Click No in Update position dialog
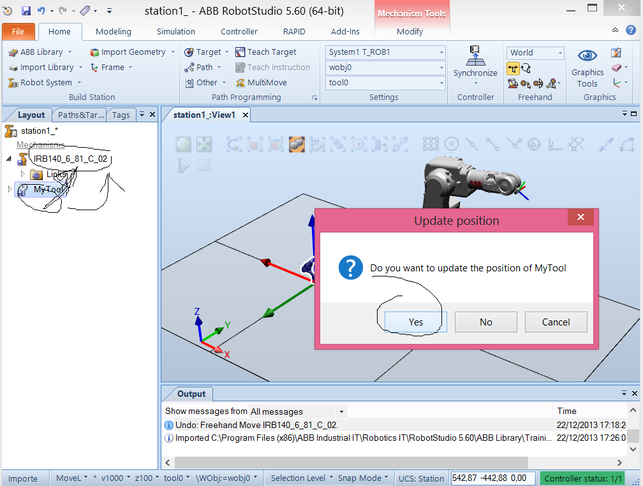The width and height of the screenshot is (643, 486). pos(486,322)
